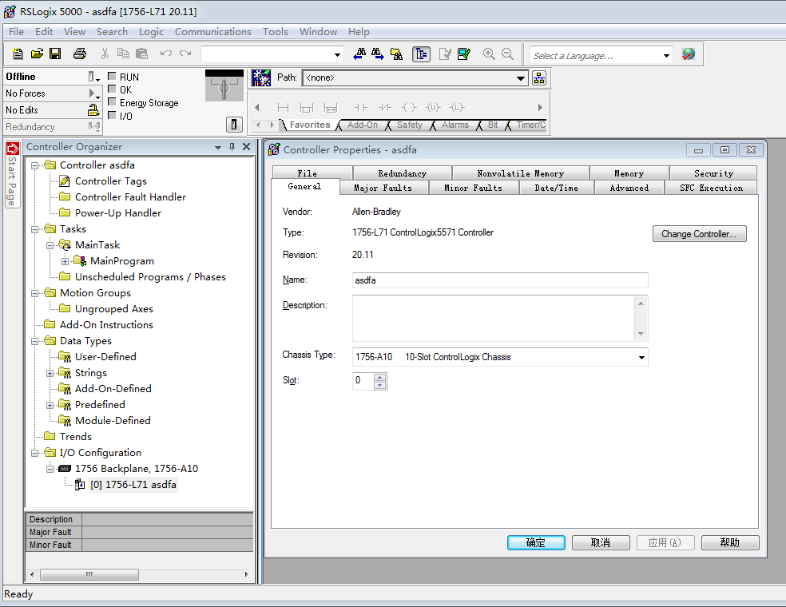Screen dimensions: 786x607
Task: Click the I/O status indicator box
Action: tap(112, 115)
